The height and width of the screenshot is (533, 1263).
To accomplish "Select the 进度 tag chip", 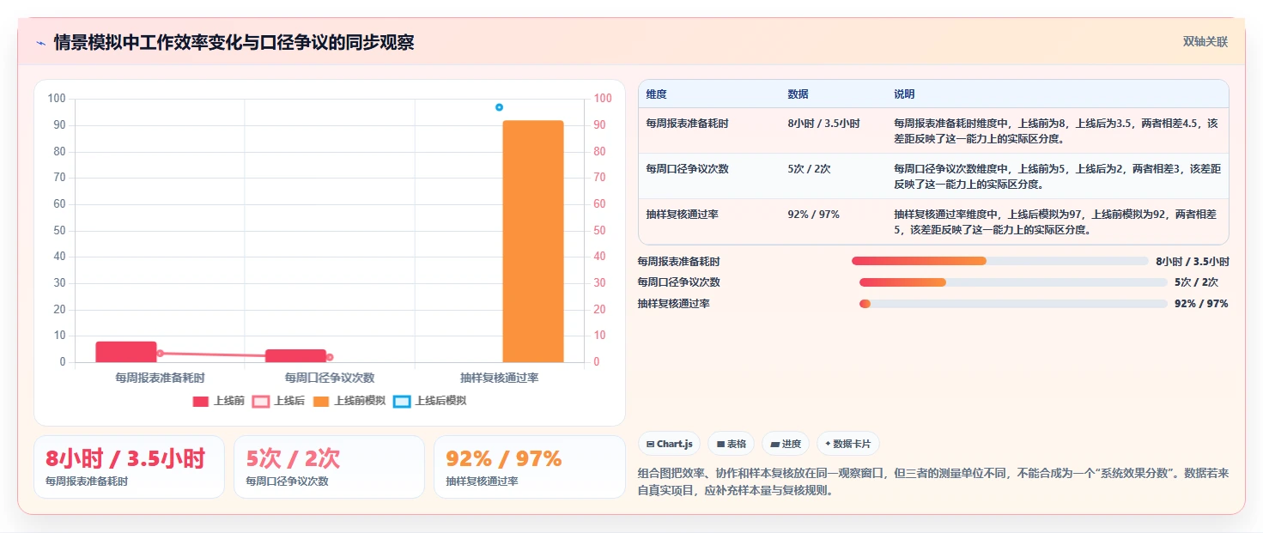I will pos(786,444).
